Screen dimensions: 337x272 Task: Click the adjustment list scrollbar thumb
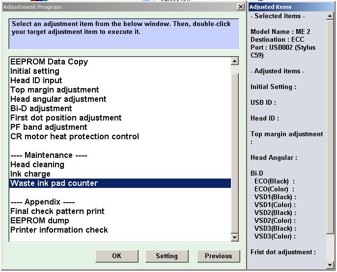(235, 153)
